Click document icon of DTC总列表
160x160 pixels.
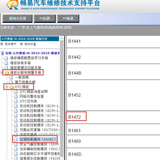[16, 101]
